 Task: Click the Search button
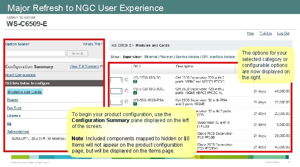(77, 53)
